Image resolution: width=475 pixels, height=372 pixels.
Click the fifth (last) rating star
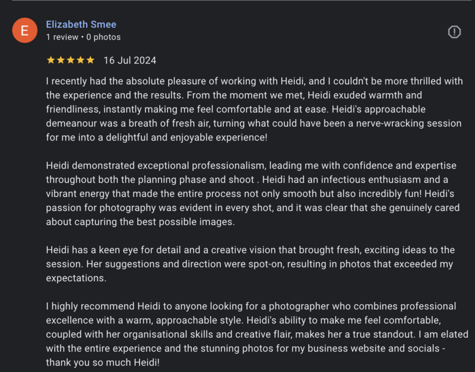tap(90, 61)
